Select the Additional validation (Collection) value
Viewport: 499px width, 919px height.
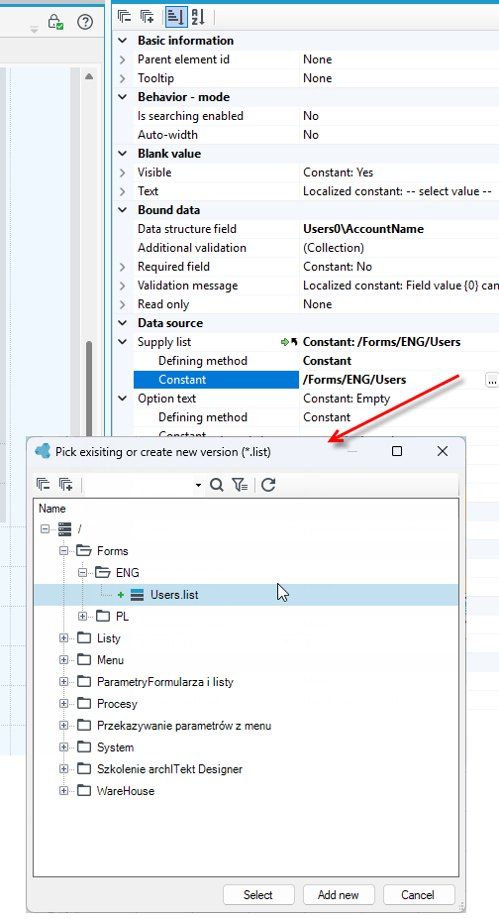(334, 248)
